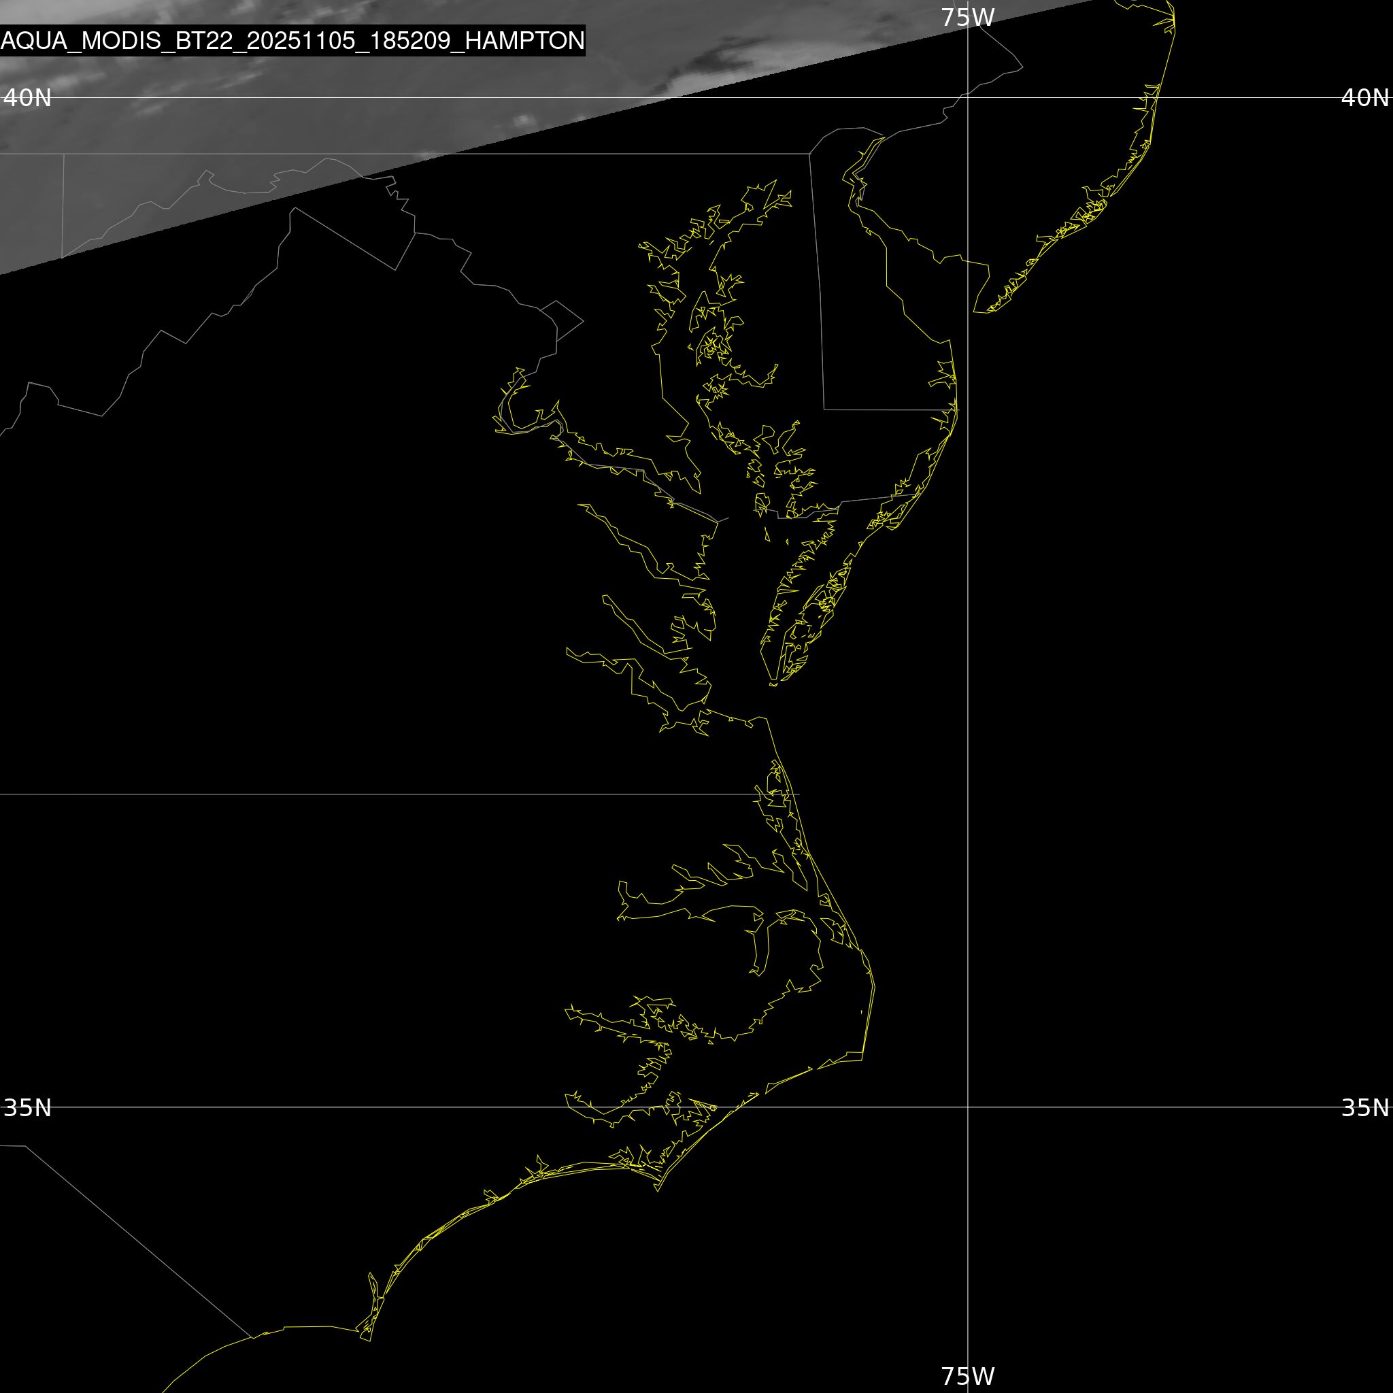
Task: Click the Cape Lookout coastline tip
Action: coord(657,1190)
